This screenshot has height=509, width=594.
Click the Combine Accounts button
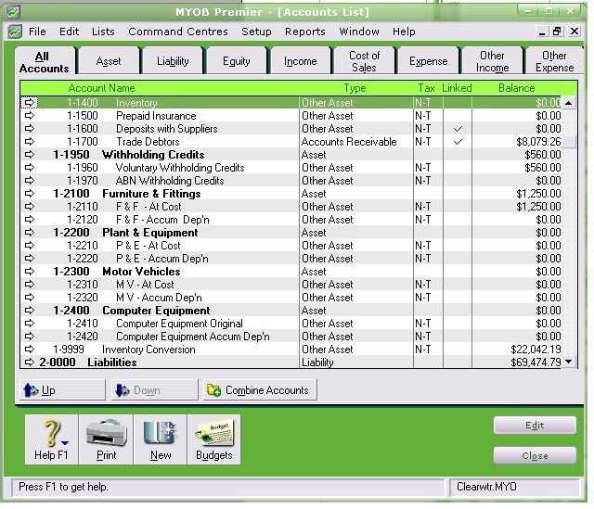point(260,389)
